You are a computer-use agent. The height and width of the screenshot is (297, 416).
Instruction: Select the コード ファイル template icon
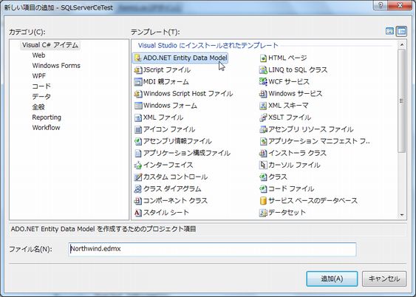coord(263,189)
